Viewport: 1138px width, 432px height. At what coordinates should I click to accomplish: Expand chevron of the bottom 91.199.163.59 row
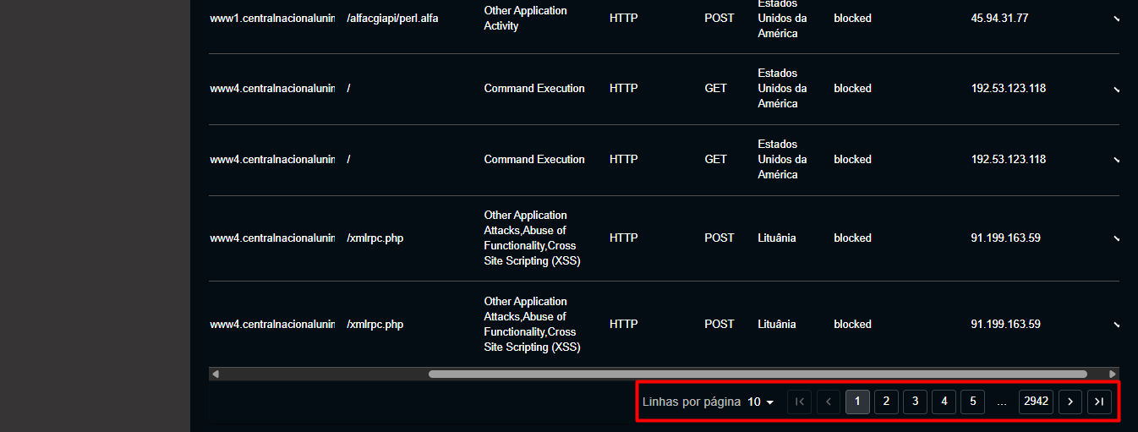coord(1116,325)
